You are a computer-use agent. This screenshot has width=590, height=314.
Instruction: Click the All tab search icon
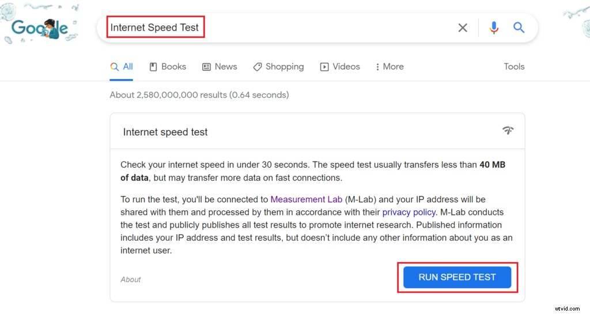pos(115,67)
